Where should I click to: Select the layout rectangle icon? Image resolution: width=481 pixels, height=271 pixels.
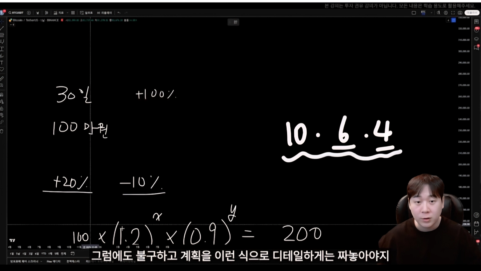point(414,13)
